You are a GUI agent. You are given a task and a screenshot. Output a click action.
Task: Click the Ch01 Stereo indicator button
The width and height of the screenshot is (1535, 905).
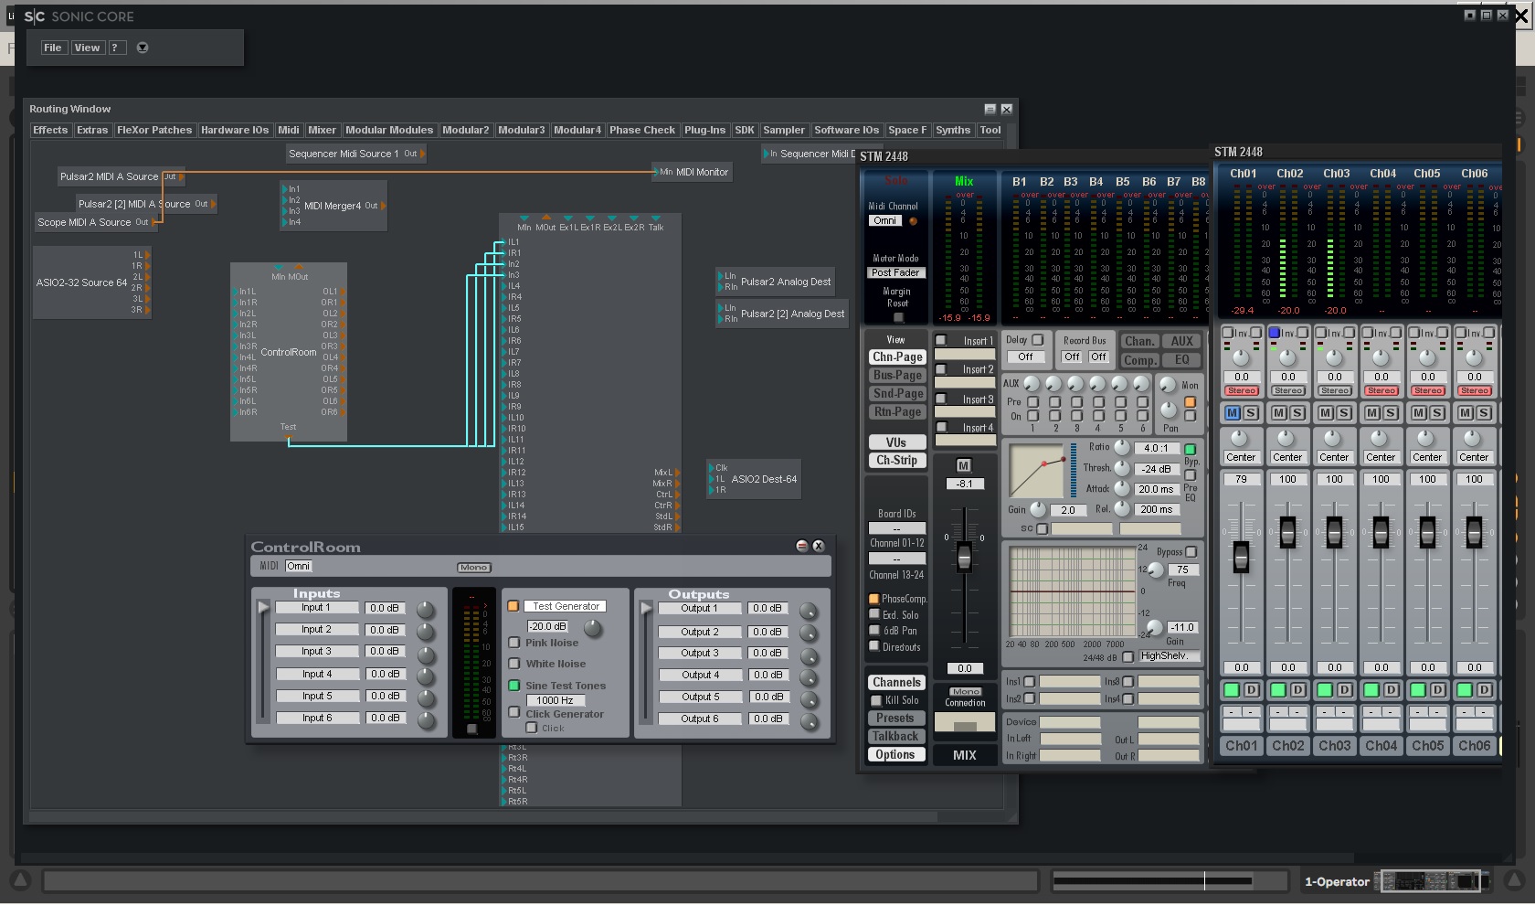1242,391
